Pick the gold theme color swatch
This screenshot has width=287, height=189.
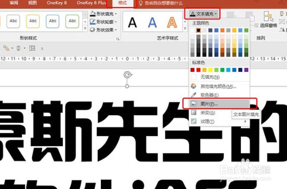tap(234, 30)
